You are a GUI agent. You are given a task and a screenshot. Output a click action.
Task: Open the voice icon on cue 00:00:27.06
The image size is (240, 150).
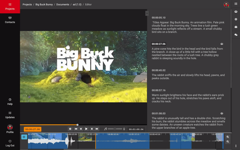222,44
